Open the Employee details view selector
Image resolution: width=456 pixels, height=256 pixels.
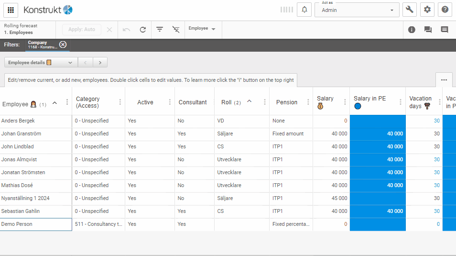point(41,62)
